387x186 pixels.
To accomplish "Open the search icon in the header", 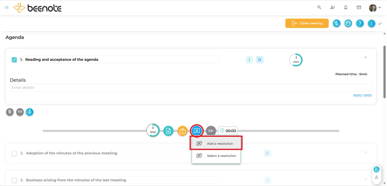I will click(319, 8).
